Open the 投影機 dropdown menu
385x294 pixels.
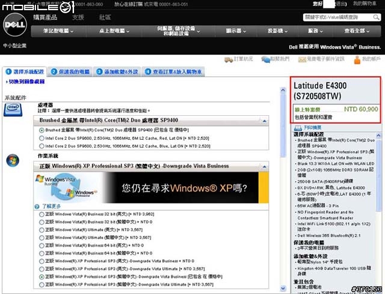[x=277, y=31]
